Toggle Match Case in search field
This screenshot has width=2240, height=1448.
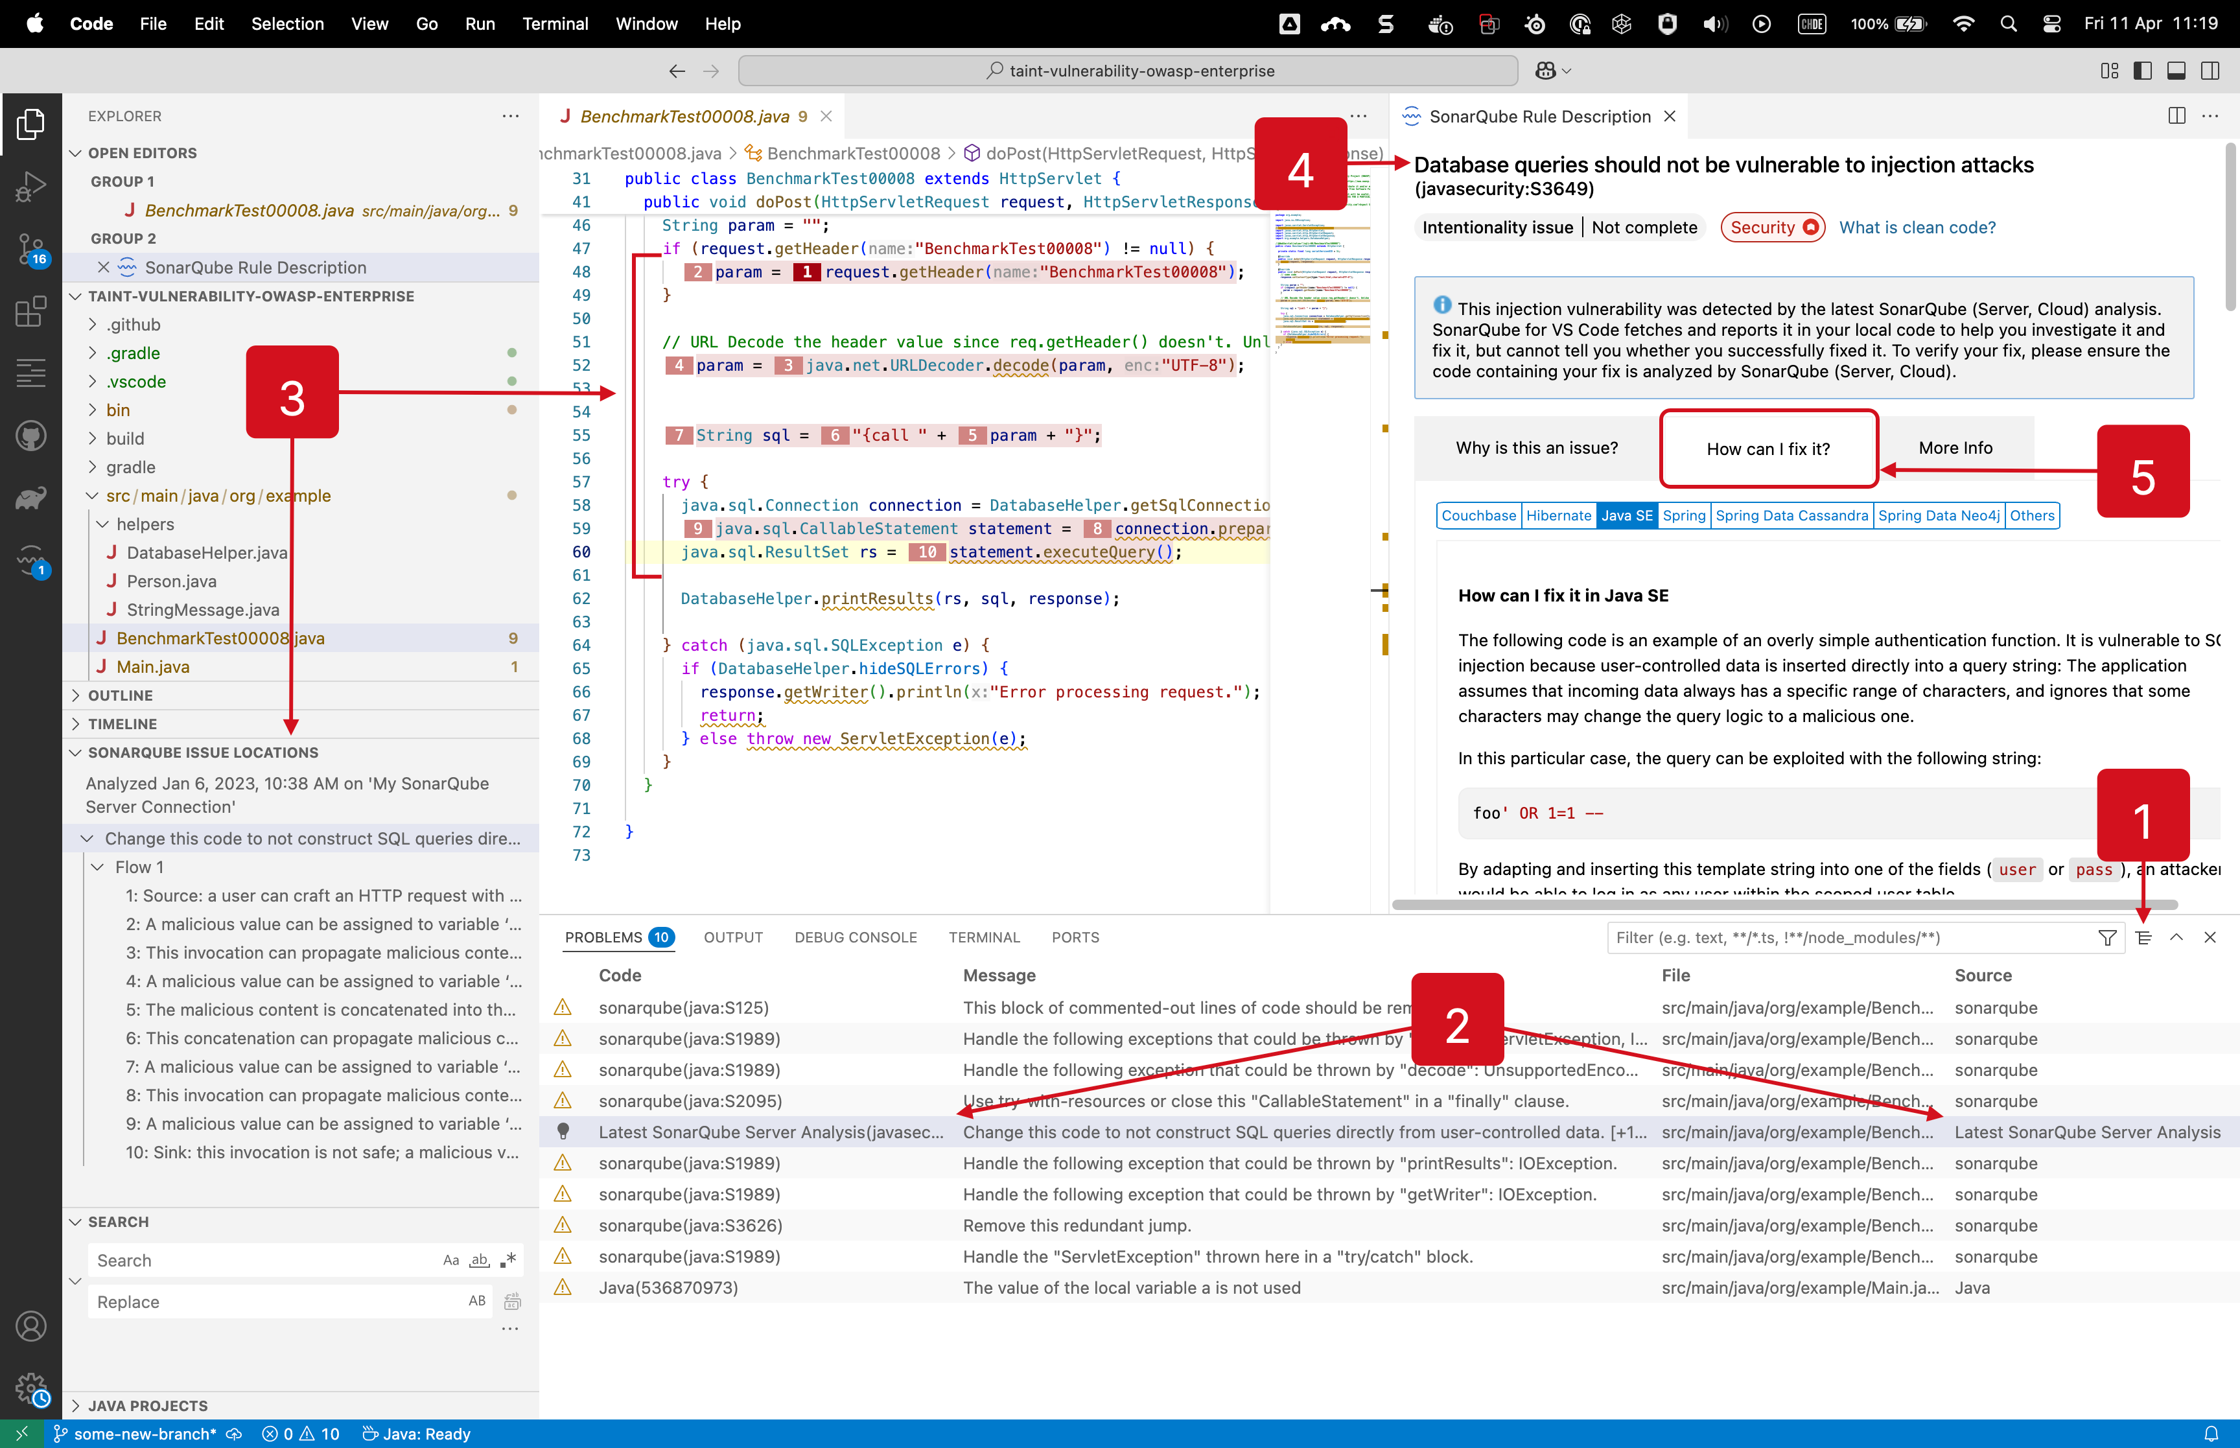click(451, 1260)
